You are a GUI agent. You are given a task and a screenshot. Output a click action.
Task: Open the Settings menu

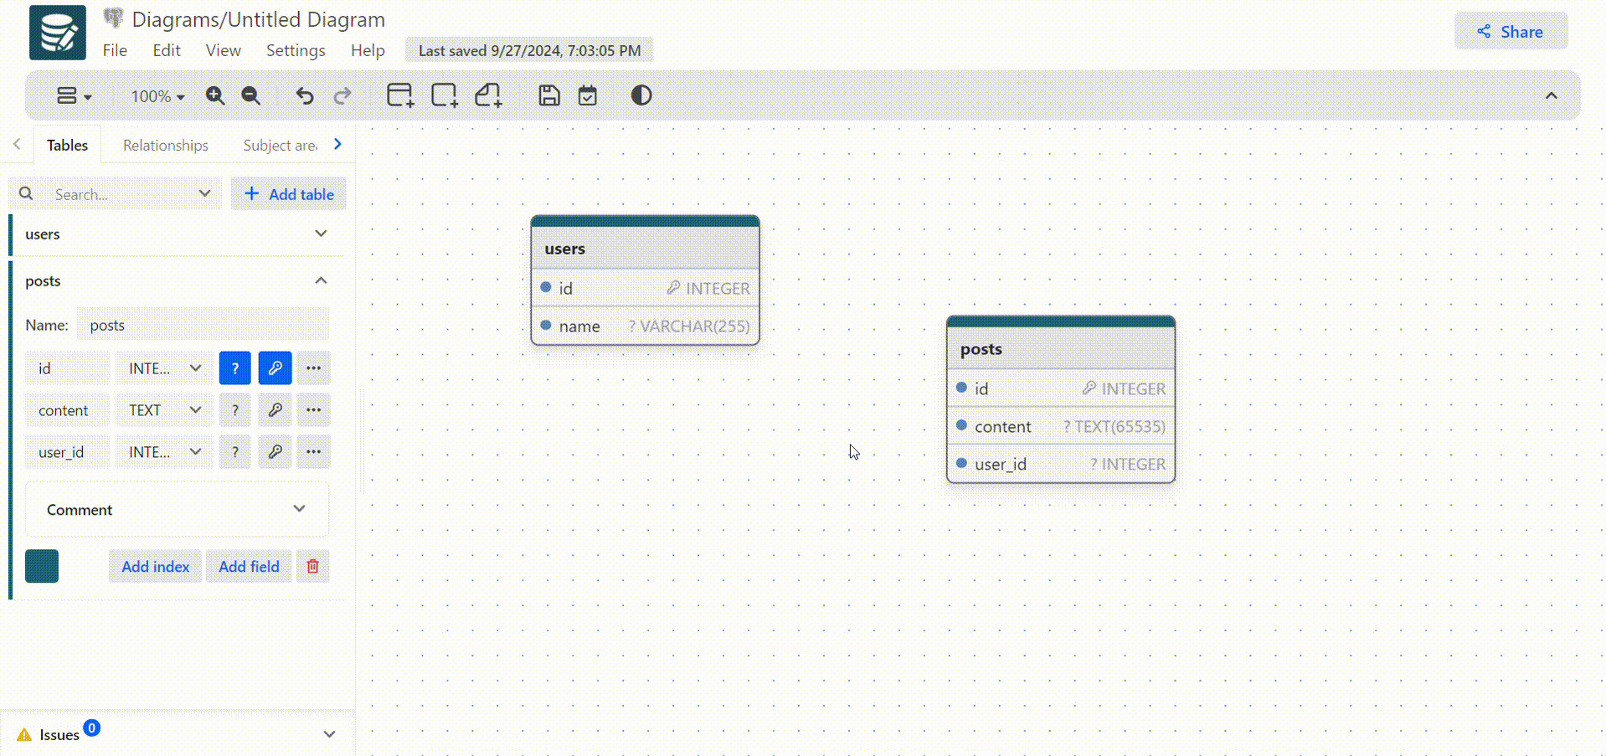[x=296, y=50]
